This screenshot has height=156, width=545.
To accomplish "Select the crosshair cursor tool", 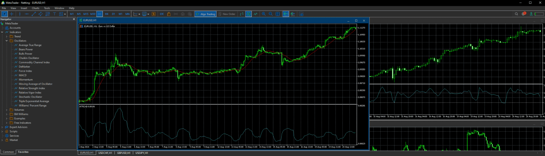I will click(11, 14).
